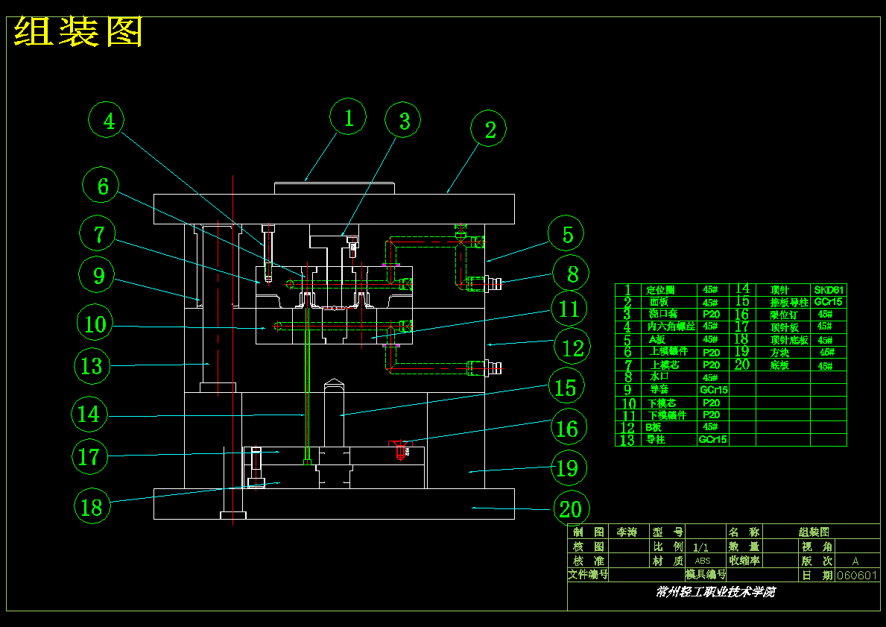The width and height of the screenshot is (886, 627).
Task: Select the circled balloon number 10
Action: (95, 324)
